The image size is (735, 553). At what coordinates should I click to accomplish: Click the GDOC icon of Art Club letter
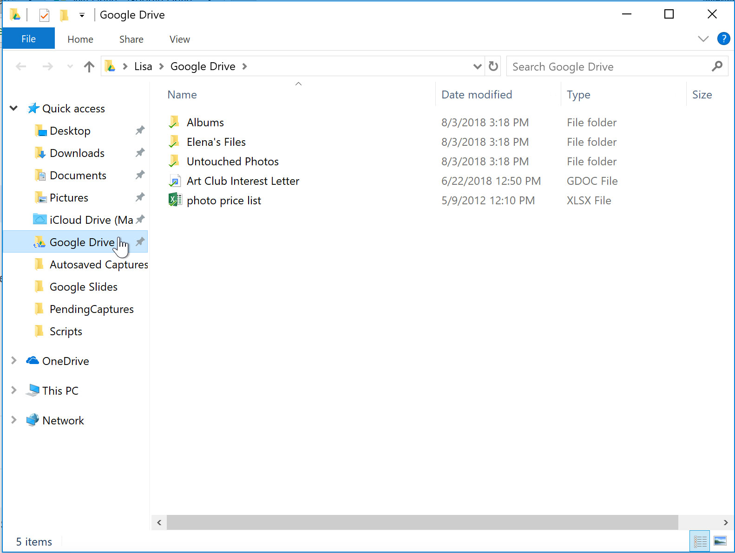(175, 181)
